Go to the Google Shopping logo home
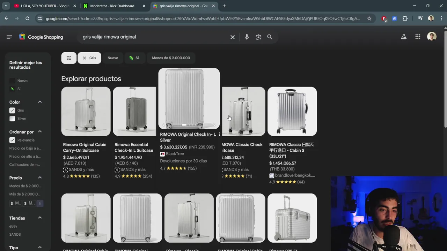 tap(41, 37)
